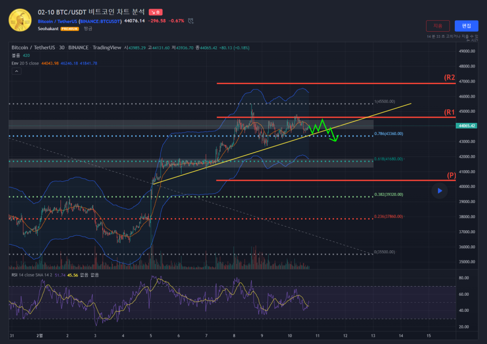Open the BINANCE:BTCUSDT ticker link
This screenshot has height=344, width=487.
coord(100,21)
